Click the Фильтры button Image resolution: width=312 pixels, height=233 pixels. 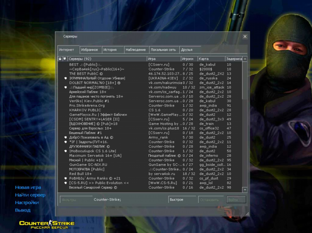tap(76, 200)
